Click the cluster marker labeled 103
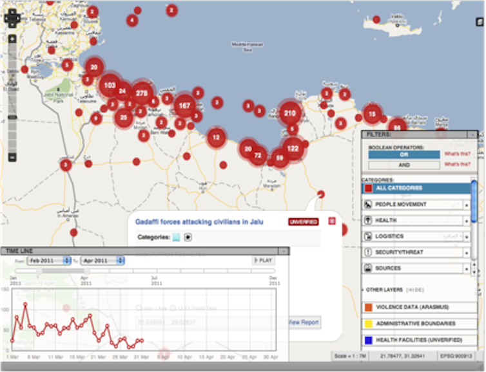The width and height of the screenshot is (486, 372). coord(110,85)
